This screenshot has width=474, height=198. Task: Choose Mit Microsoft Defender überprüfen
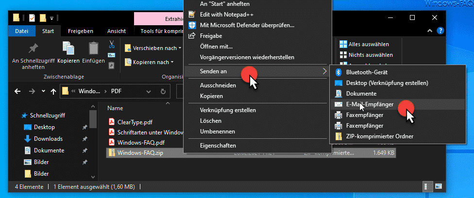click(x=256, y=25)
